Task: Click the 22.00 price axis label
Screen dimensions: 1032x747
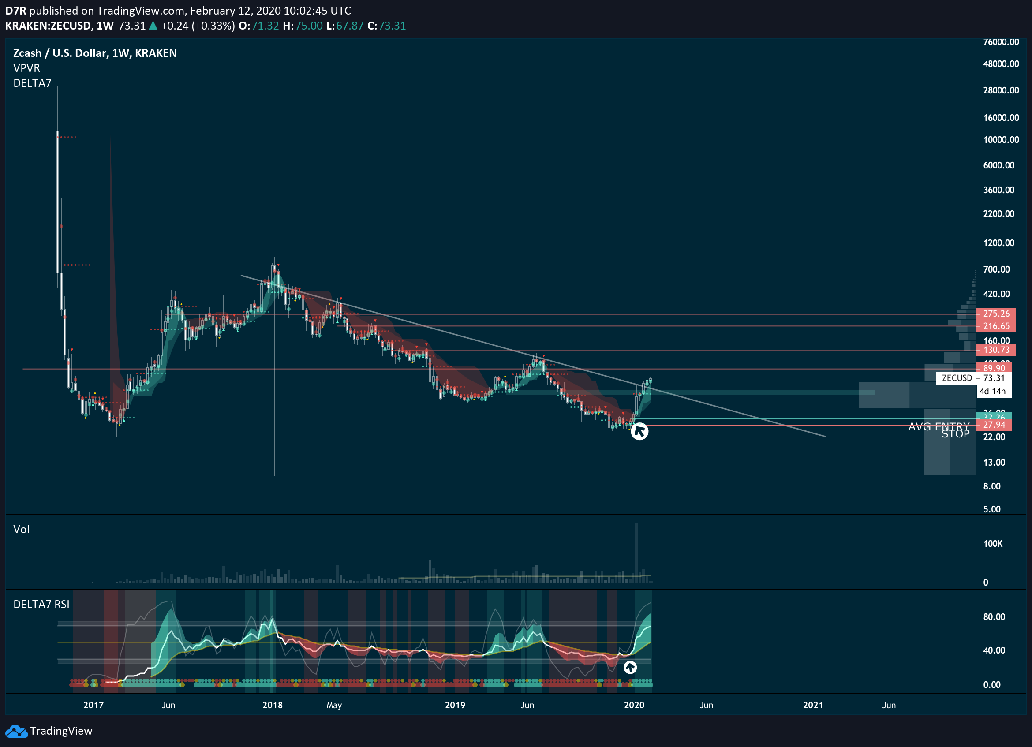Action: click(x=994, y=437)
